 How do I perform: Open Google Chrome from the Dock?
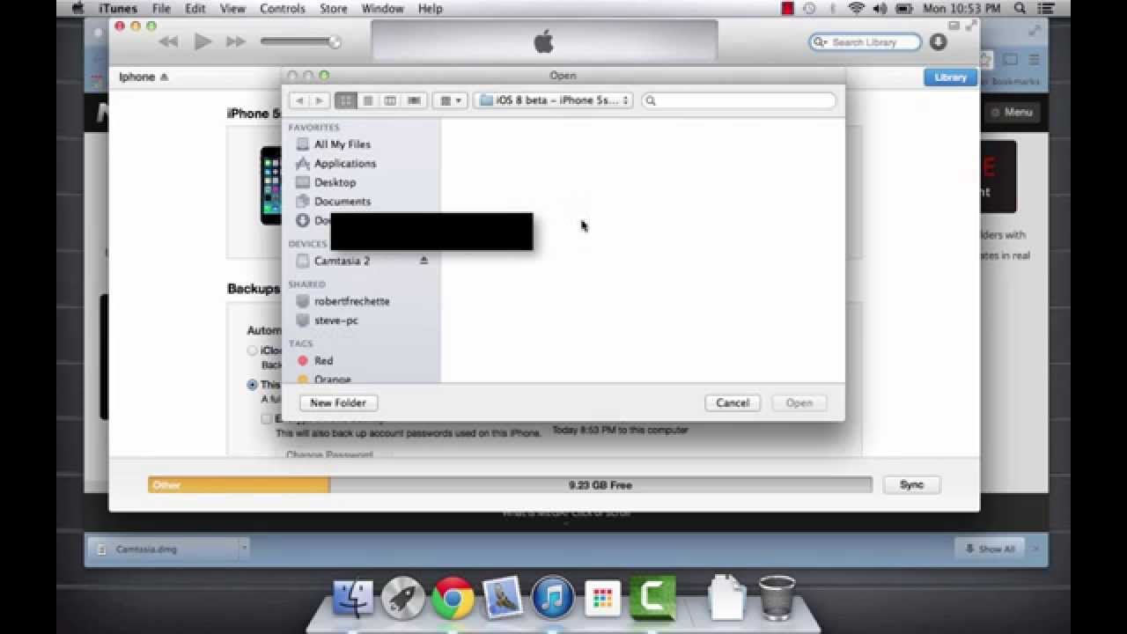[x=453, y=599]
